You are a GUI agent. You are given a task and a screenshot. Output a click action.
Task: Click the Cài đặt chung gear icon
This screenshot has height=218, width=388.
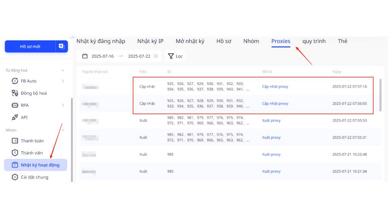[15, 177]
